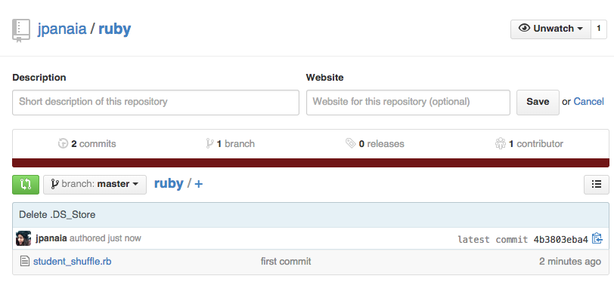Toggle Unwatch for this repository
Viewport: 614px width, 282px height.
(x=550, y=29)
